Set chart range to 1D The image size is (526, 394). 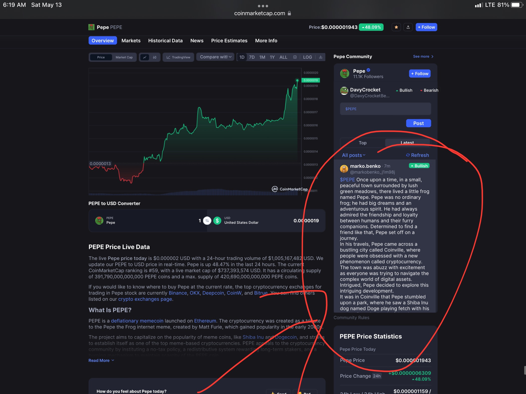pos(242,57)
